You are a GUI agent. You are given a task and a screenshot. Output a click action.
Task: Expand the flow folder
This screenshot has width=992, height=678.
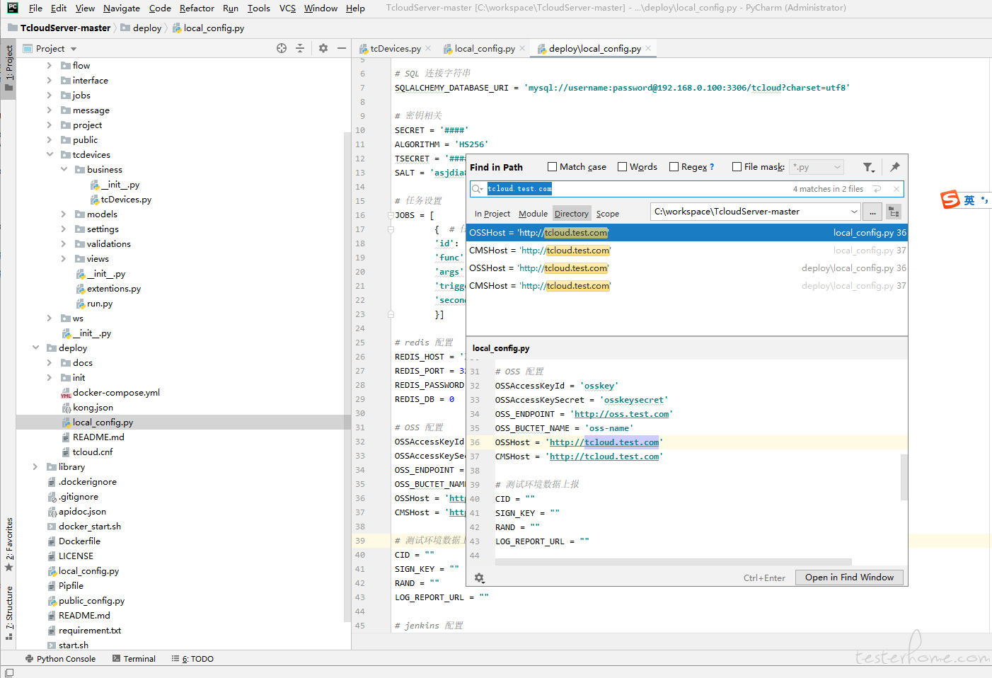point(50,65)
